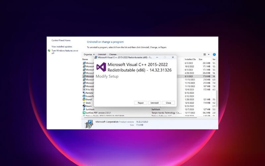Click product version 14.32.31326.0 in details pane
265x166 pixels.
pos(142,122)
